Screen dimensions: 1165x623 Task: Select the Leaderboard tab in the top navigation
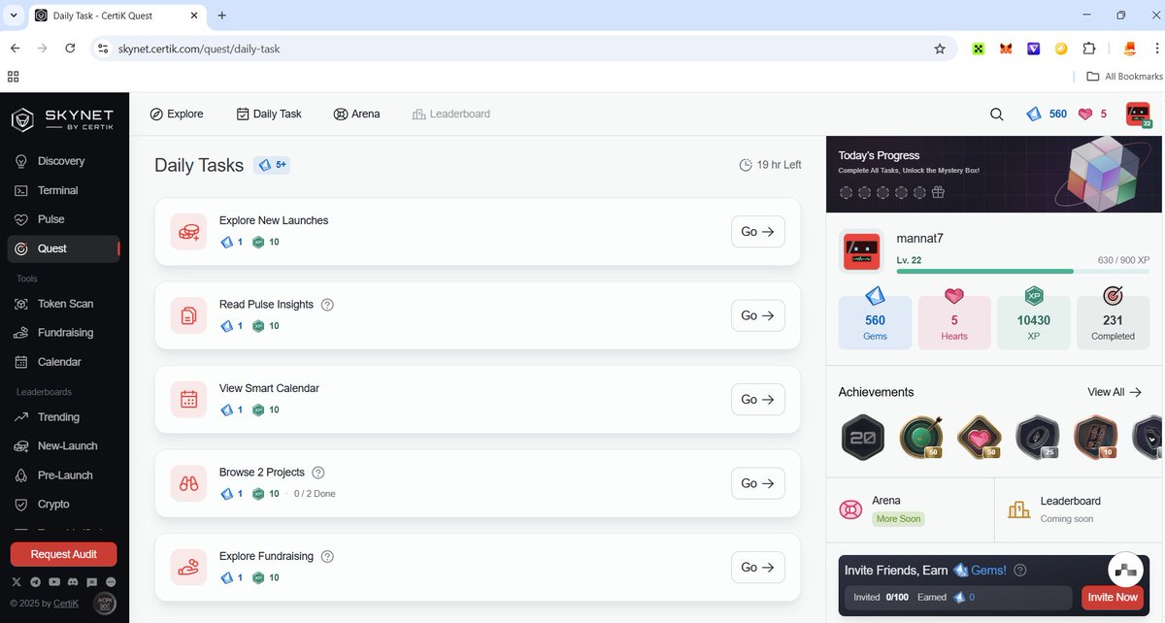pyautogui.click(x=451, y=114)
